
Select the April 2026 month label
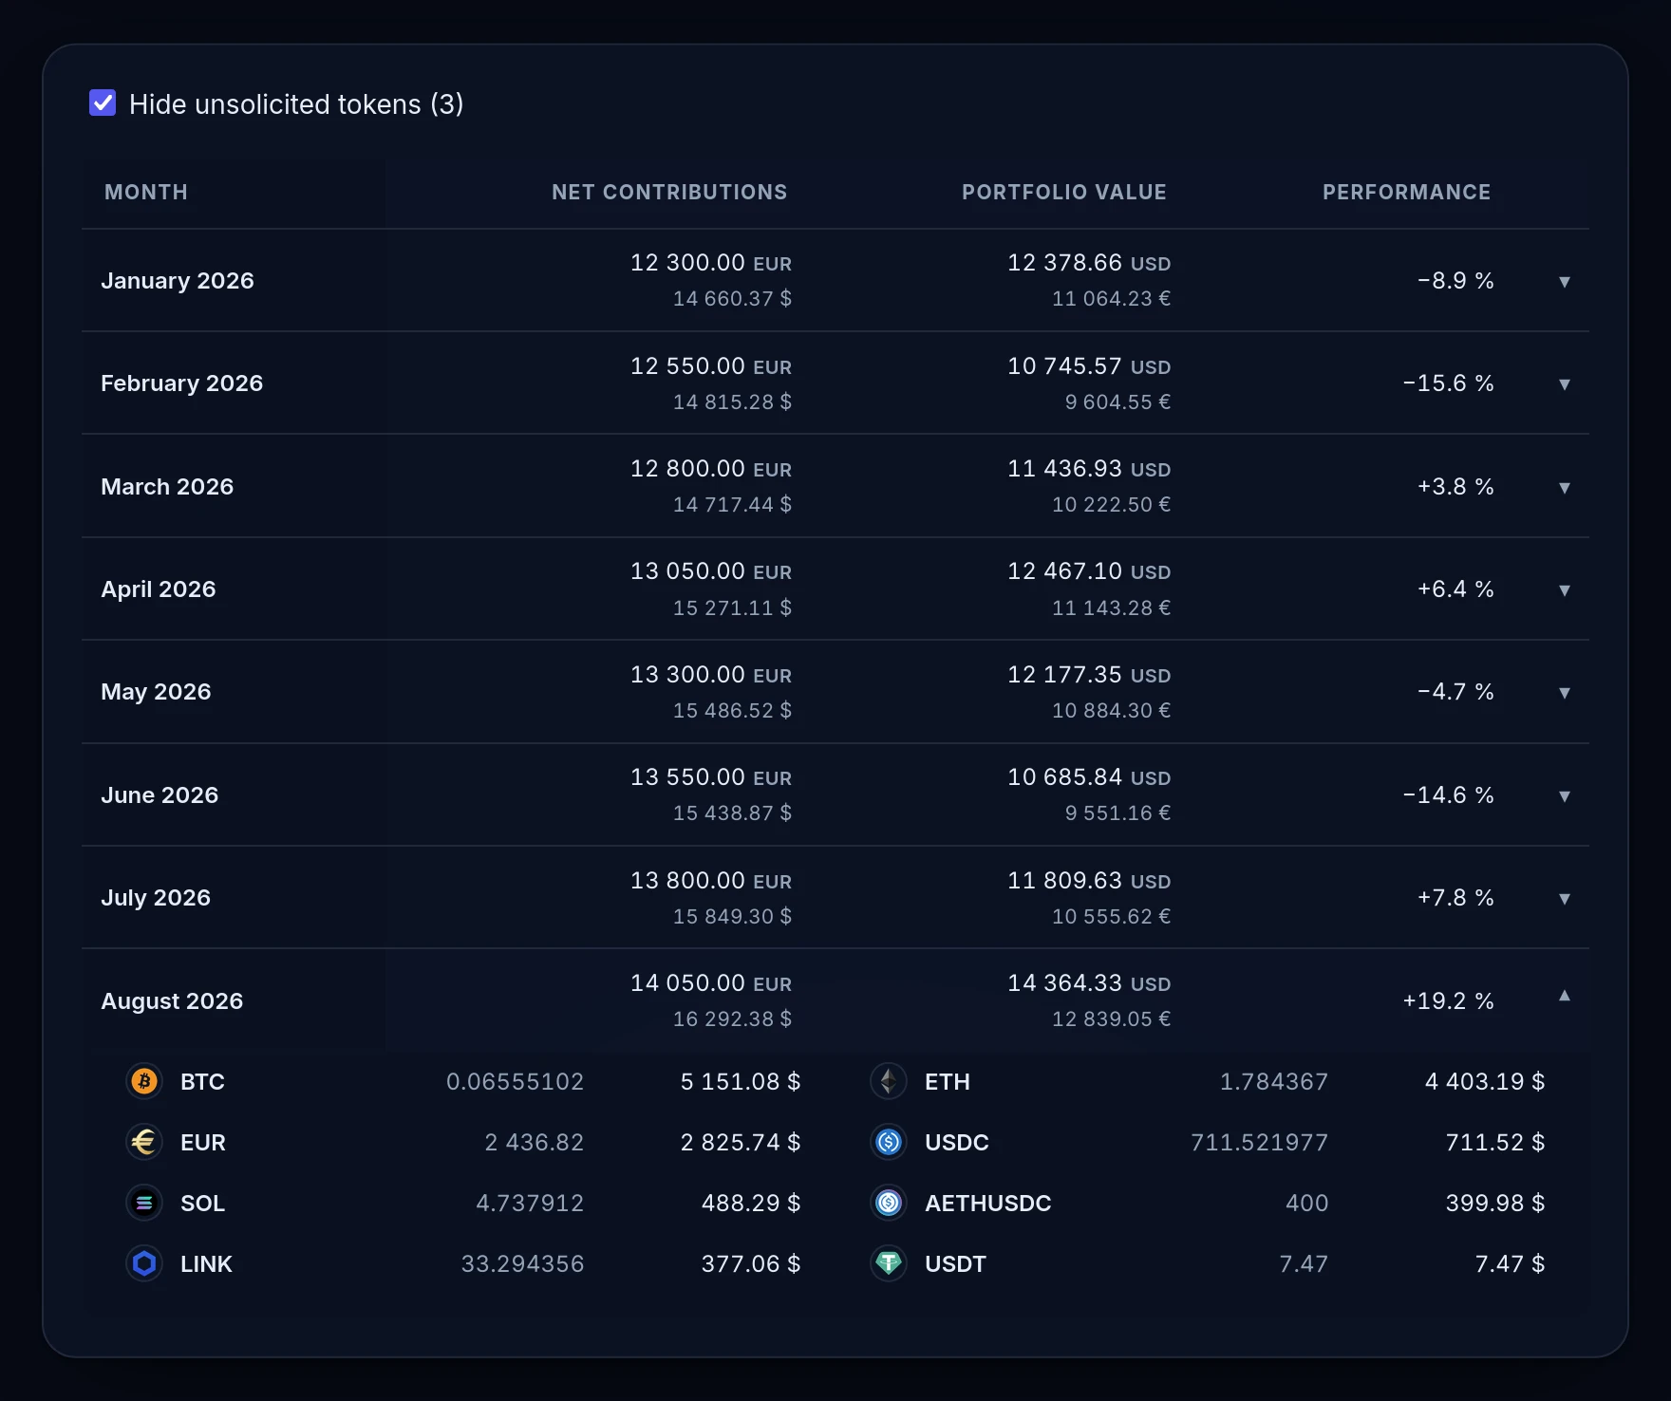[x=159, y=589]
